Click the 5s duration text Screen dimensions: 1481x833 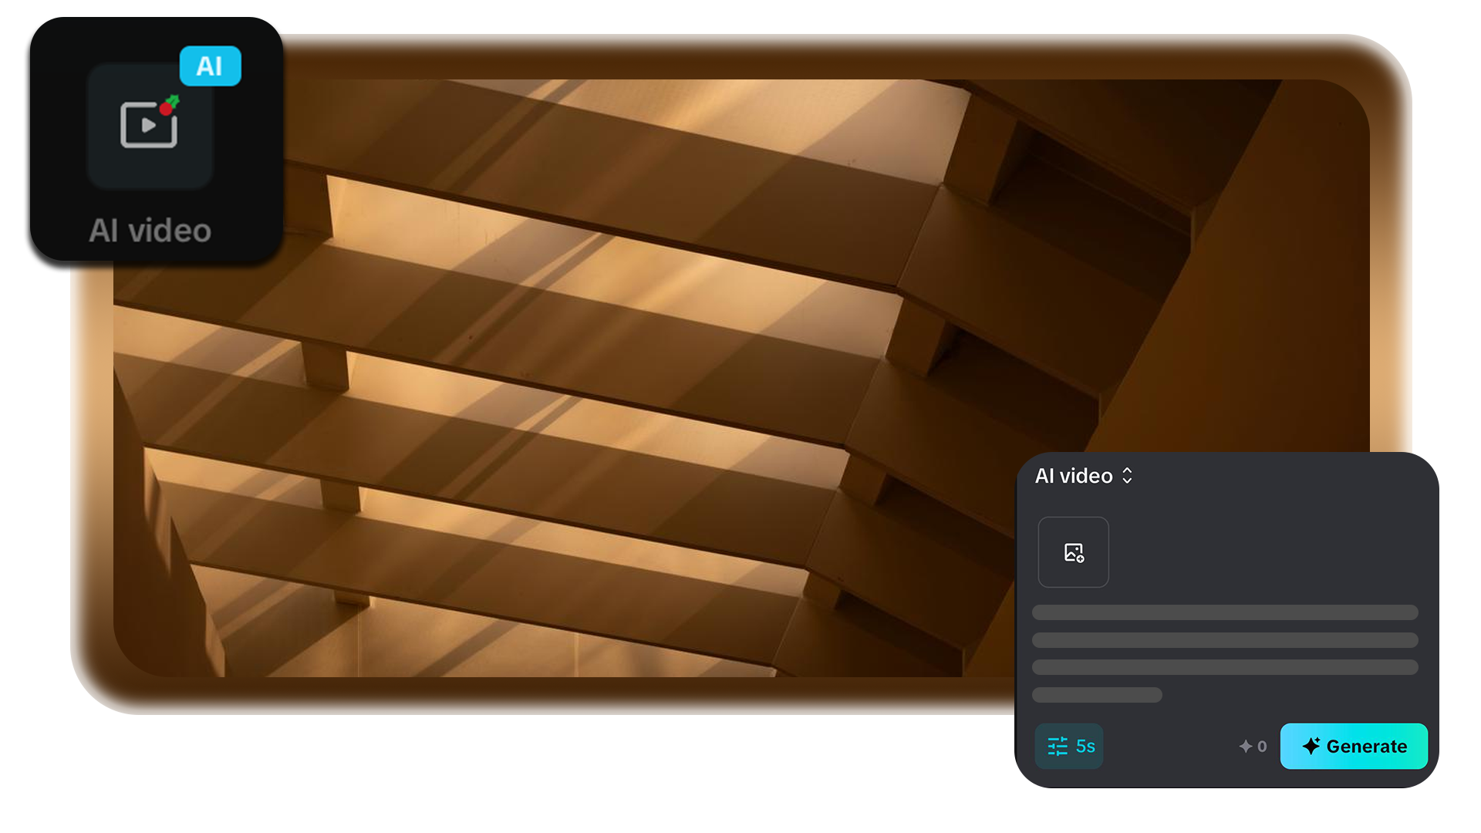1085,747
